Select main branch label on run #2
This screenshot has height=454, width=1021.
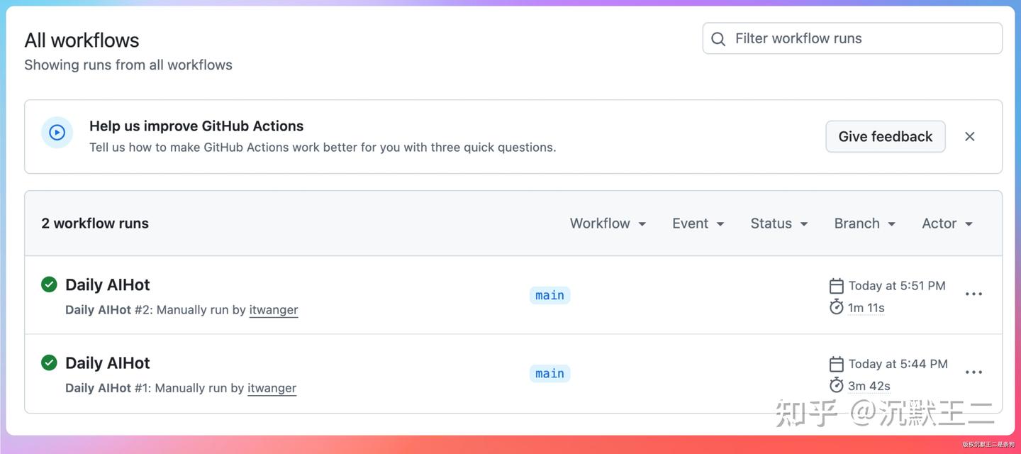[549, 295]
